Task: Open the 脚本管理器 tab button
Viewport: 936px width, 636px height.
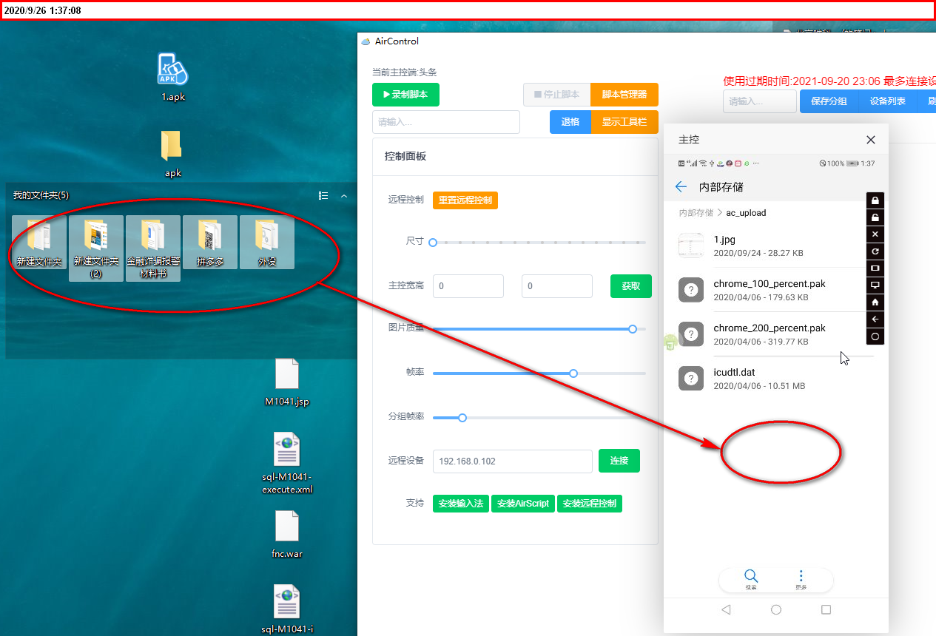Action: tap(624, 95)
